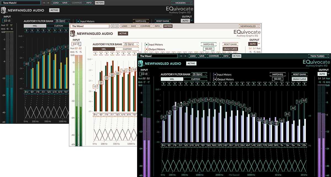Click MATCH EQ in the Twin Turbo window

tap(277, 74)
